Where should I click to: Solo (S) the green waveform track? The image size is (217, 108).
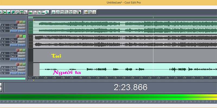pyautogui.click(x=21, y=22)
